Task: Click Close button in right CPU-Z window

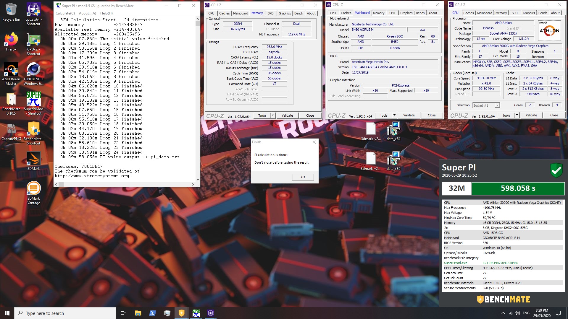Action: [554, 115]
